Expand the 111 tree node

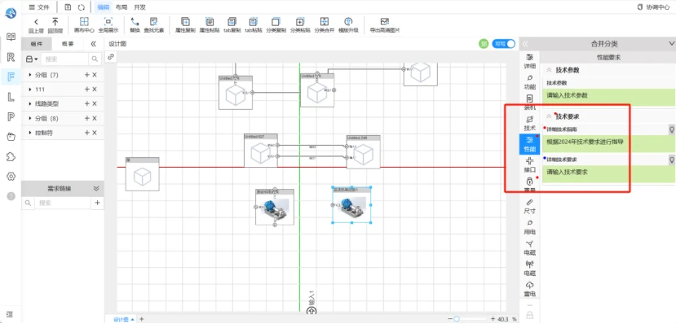(30, 89)
